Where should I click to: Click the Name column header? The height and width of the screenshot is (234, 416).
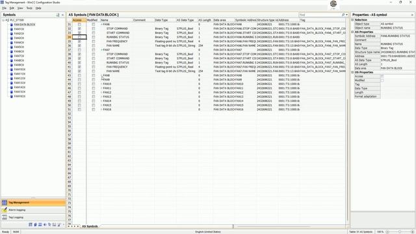pos(116,20)
